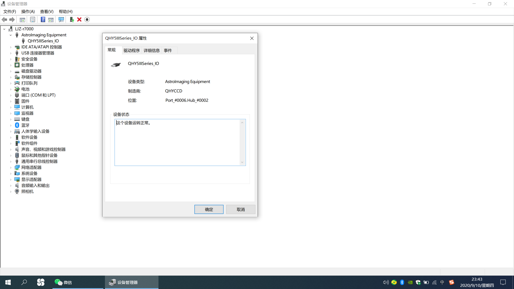Click the blue Help toolbar icon

(43, 20)
